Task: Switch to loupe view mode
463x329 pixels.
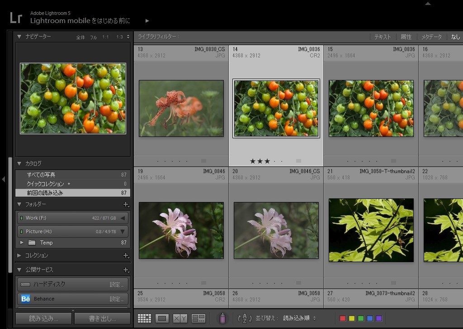Action: 162,318
